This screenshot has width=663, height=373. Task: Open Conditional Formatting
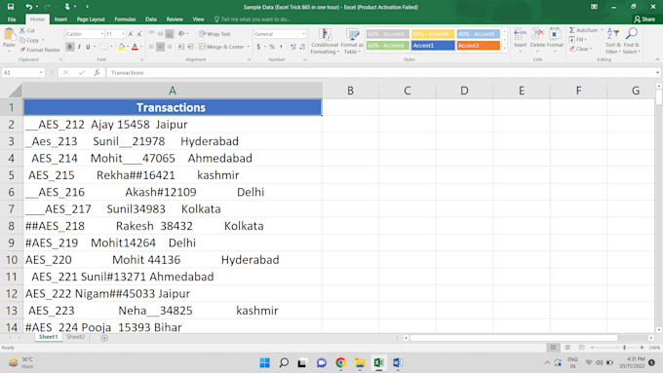[x=325, y=41]
